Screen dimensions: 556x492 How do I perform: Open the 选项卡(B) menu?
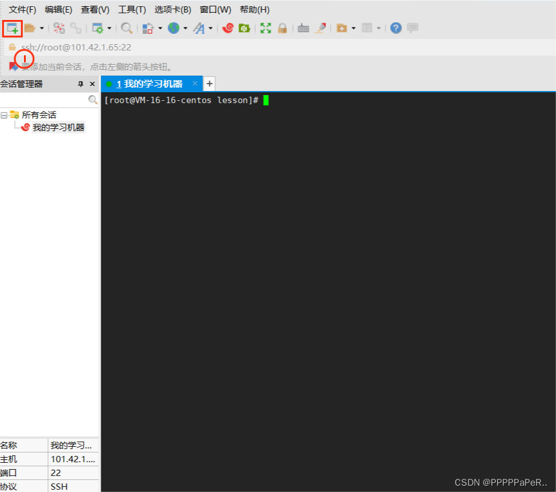click(173, 10)
